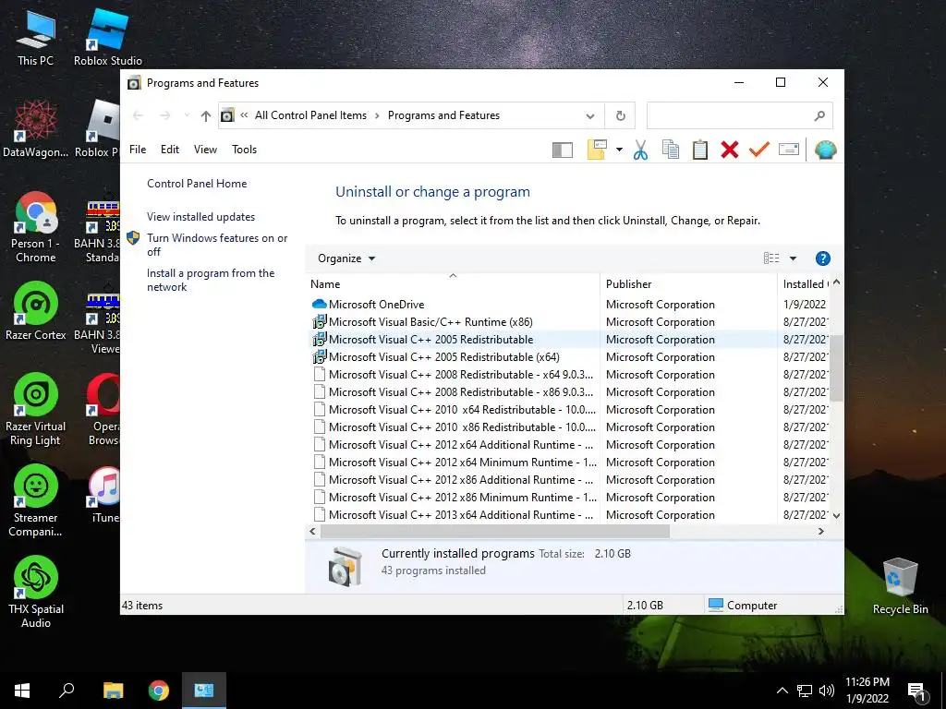
Task: Select the Roblox Studio desktop icon
Action: point(108,37)
